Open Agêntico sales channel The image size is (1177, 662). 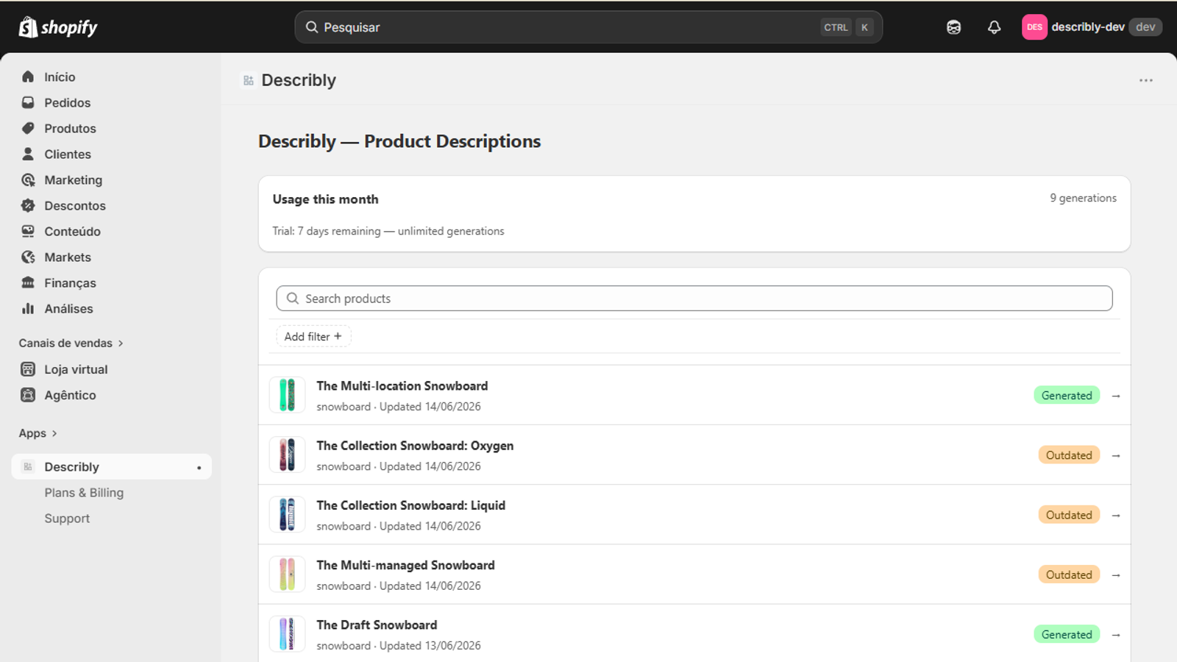pyautogui.click(x=111, y=395)
